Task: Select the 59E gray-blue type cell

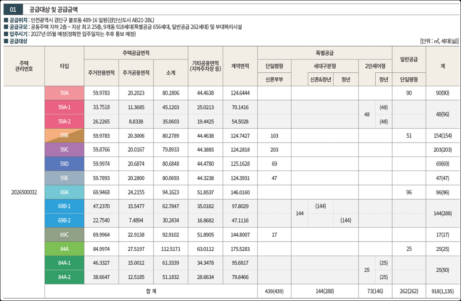Action: (x=64, y=178)
